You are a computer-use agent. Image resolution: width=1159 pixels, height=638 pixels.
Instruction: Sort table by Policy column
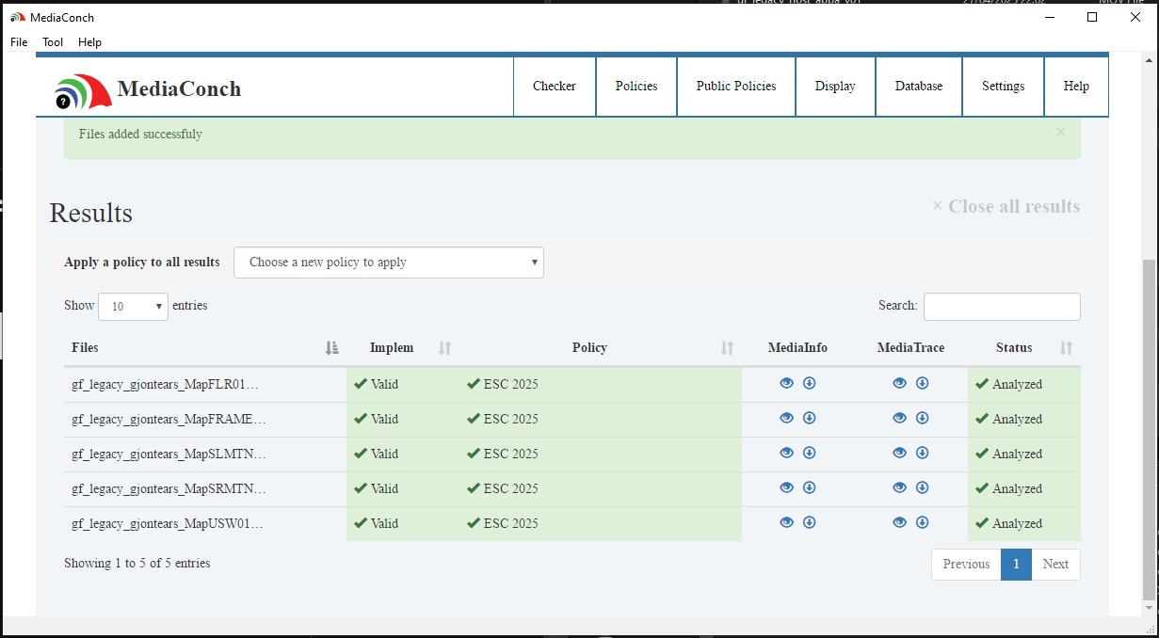[601, 348]
